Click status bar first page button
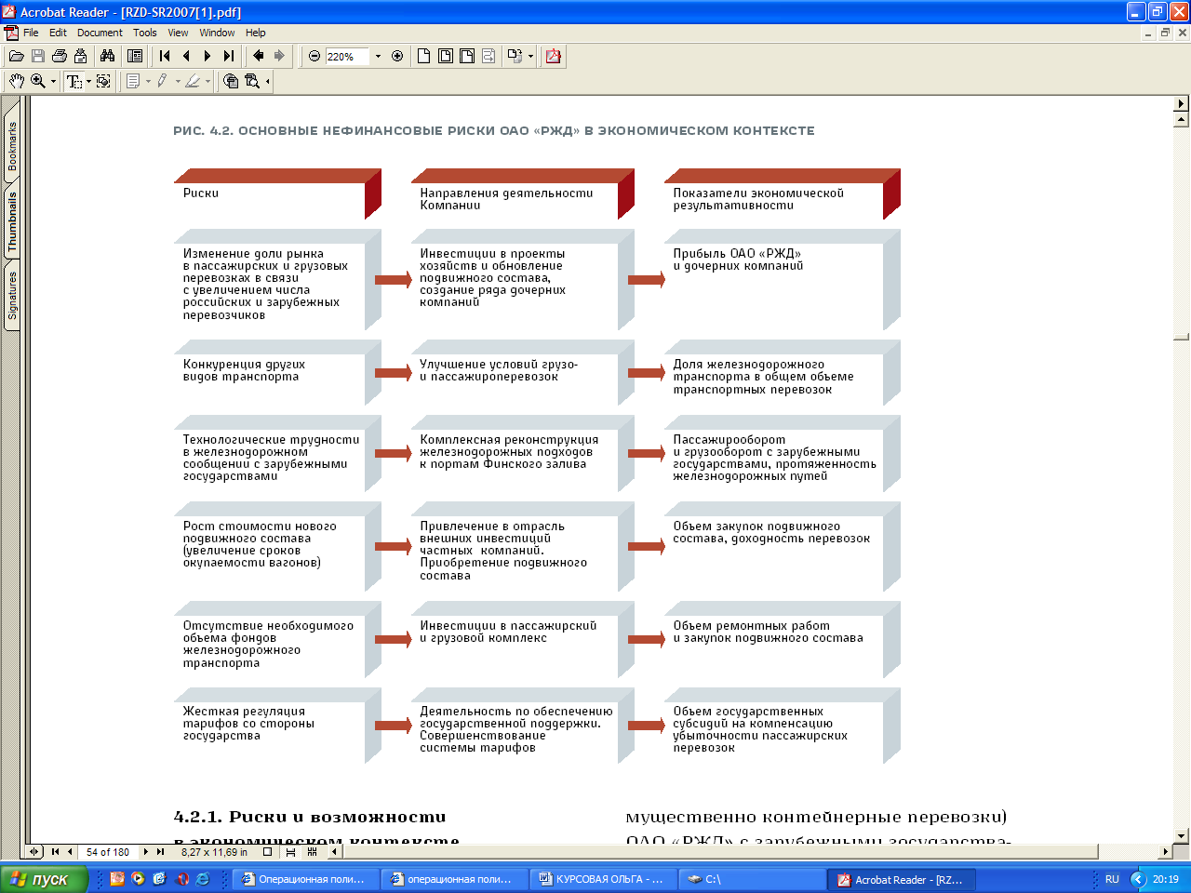 [x=55, y=852]
